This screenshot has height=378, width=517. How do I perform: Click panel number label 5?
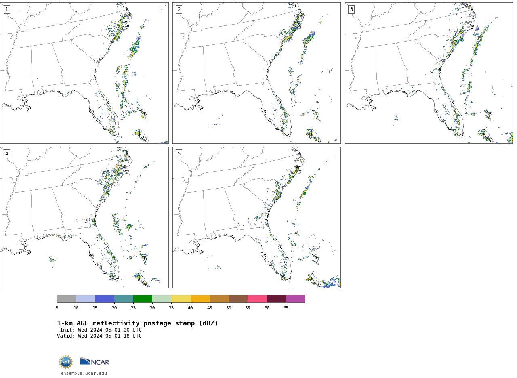tap(179, 154)
